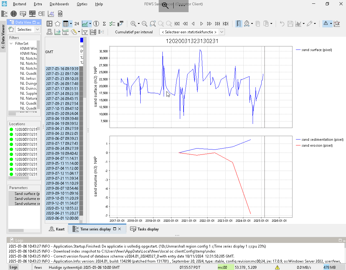
Task: Open the Logs panel at the bottom
Action: point(13,267)
